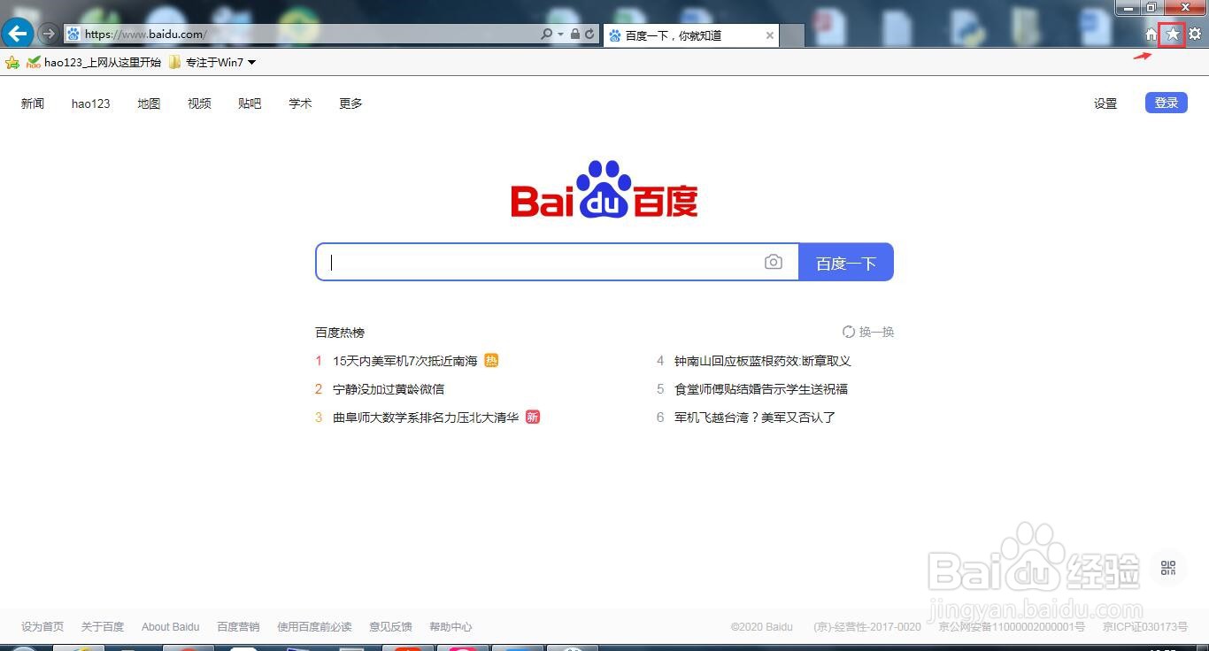Click the security lock icon in the address bar
Viewport: 1209px width, 651px height.
point(575,34)
